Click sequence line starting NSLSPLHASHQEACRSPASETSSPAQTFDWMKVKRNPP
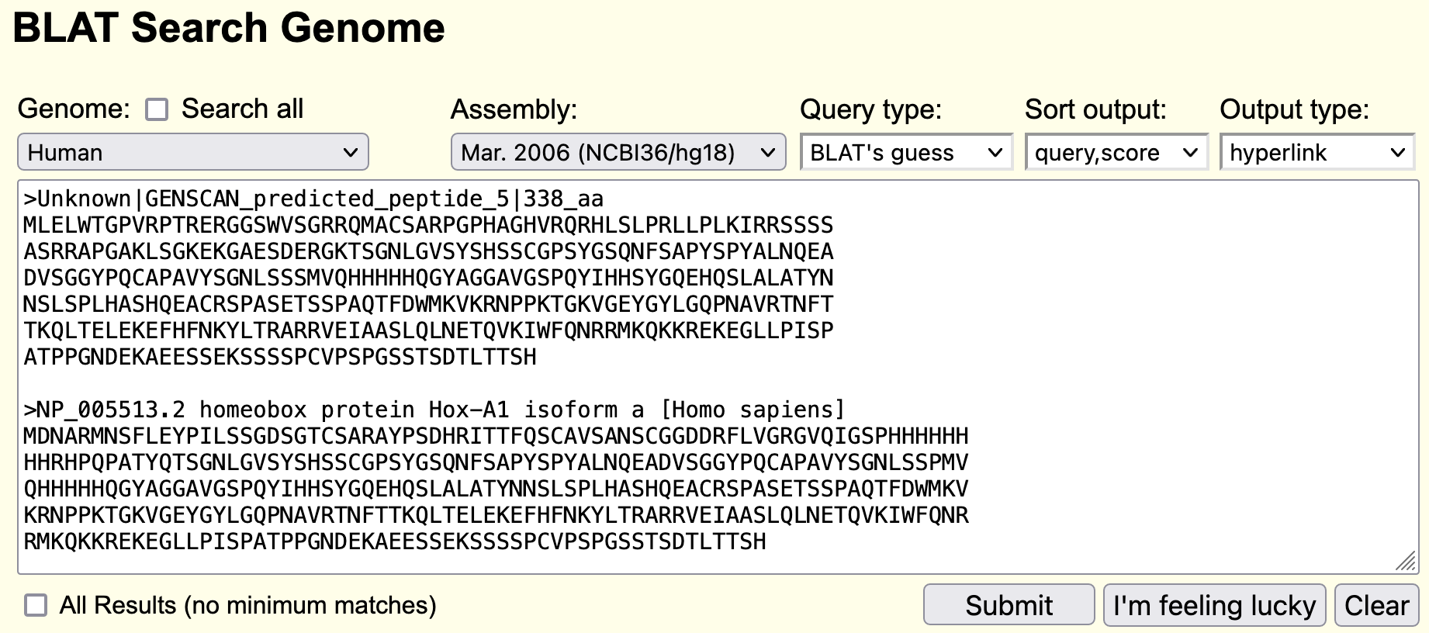 tap(428, 305)
